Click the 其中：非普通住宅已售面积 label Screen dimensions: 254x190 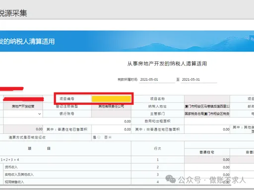click(157, 129)
